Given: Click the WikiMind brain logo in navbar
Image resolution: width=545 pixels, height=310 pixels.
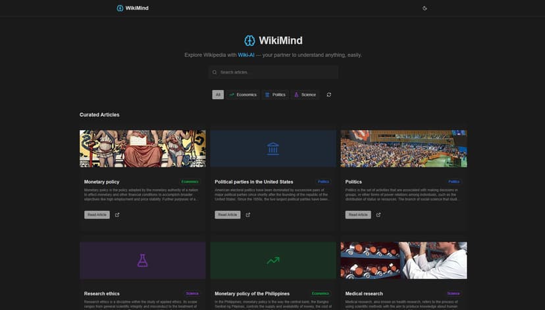Looking at the screenshot, I should [120, 8].
